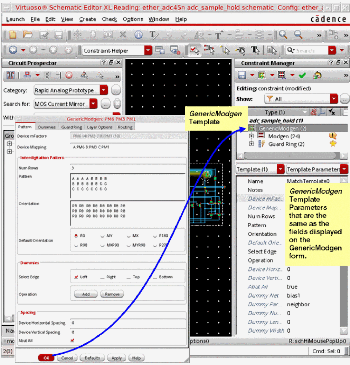Click the Create wire name T icon
The width and height of the screenshot is (350, 365).
154,35
